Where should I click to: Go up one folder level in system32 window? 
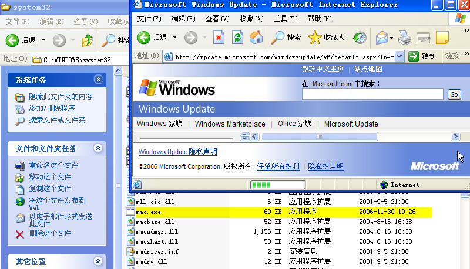[x=87, y=40]
